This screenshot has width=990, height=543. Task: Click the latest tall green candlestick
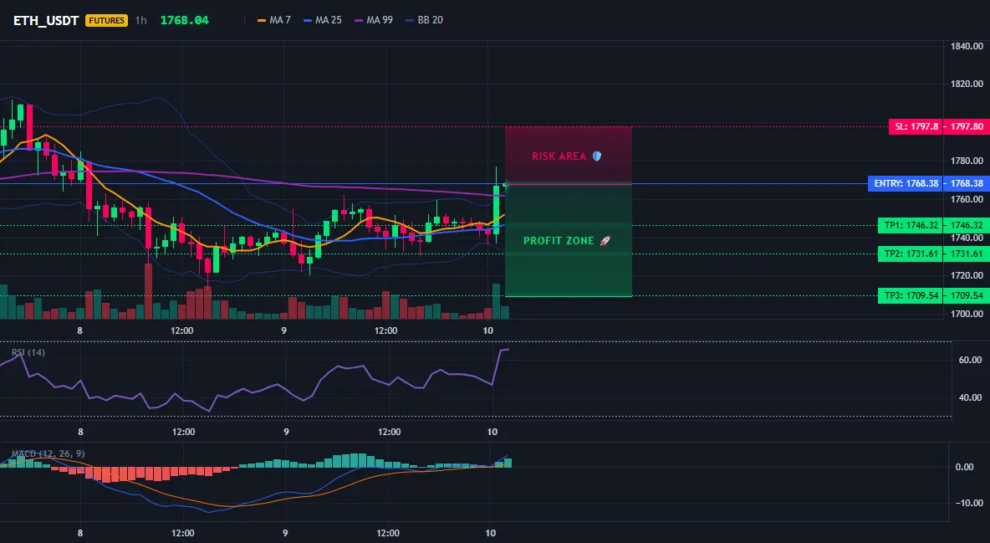tap(497, 206)
